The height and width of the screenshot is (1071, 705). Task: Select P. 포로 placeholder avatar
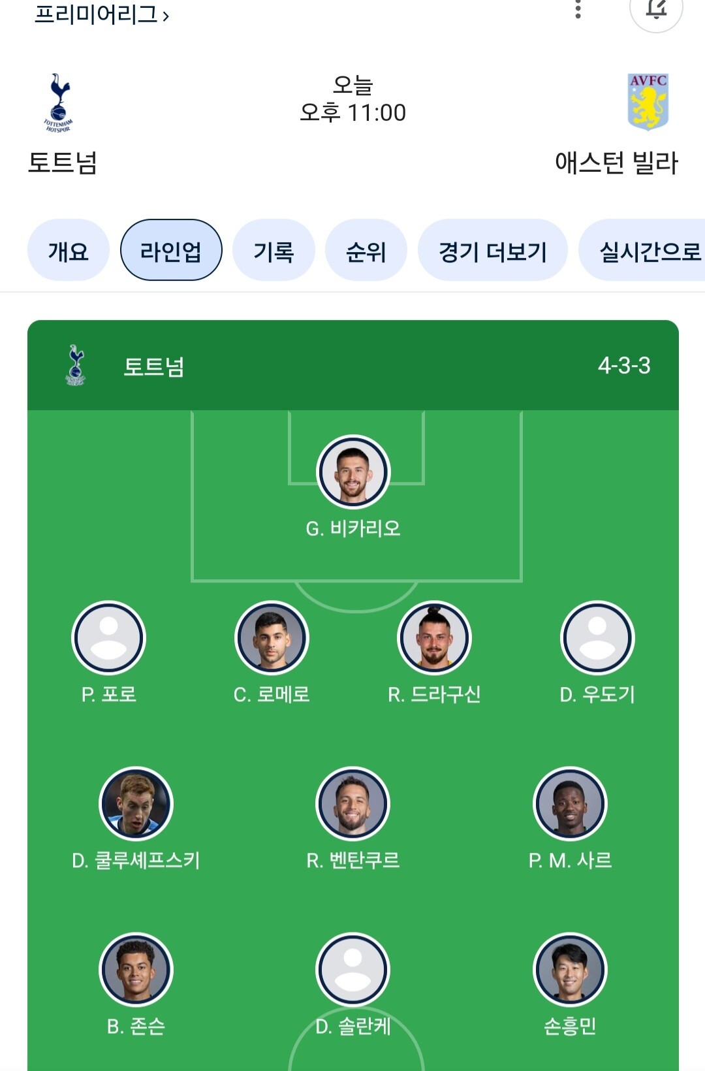(108, 637)
